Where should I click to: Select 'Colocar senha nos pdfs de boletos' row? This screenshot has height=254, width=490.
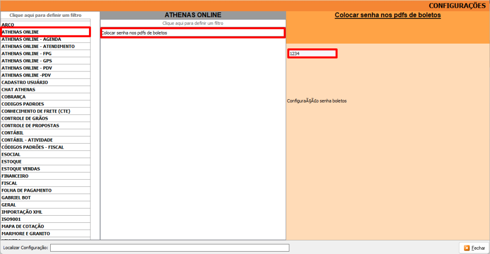tap(193, 33)
